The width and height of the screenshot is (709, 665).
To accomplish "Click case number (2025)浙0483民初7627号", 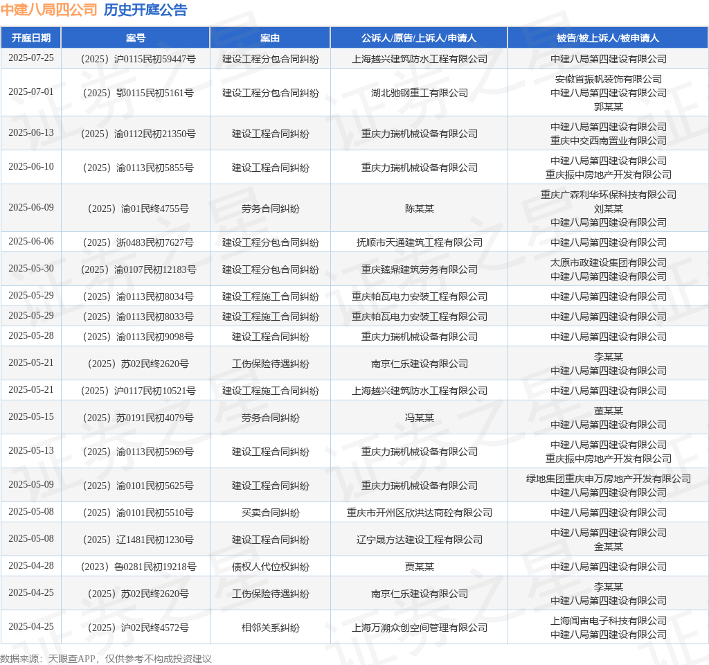I will [x=138, y=242].
